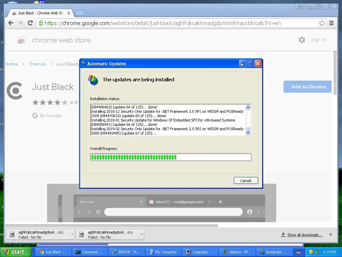Image resolution: width=342 pixels, height=257 pixels.
Task: Click the star rating for Just Black
Action: (x=50, y=102)
